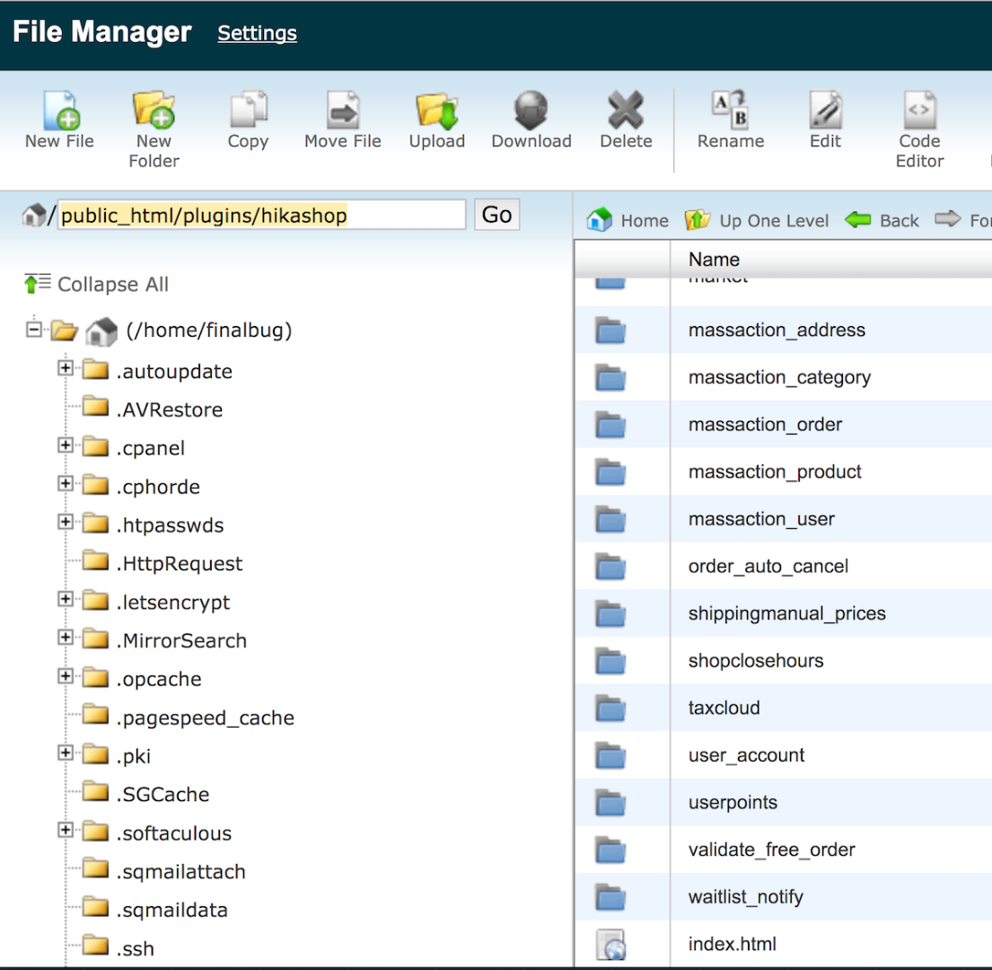This screenshot has height=970, width=992.
Task: Expand the .softaculous tree node
Action: click(x=65, y=831)
